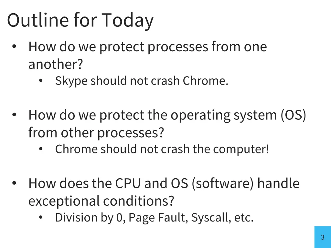
Task: Click the sub-bullet dot before 'Skype should'
Action: (41, 80)
